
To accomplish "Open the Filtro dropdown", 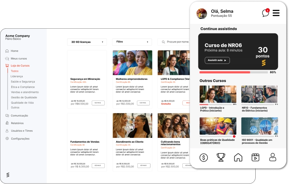I will 132,42.
